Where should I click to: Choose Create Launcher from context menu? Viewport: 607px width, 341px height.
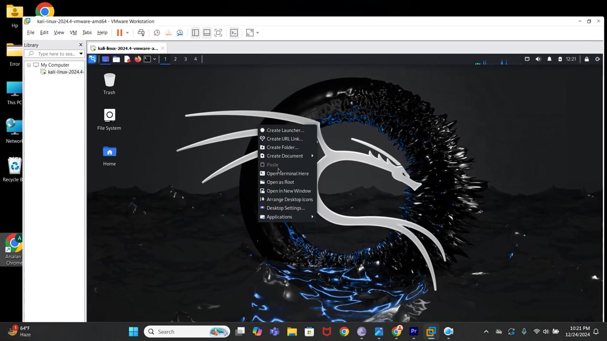pyautogui.click(x=287, y=130)
